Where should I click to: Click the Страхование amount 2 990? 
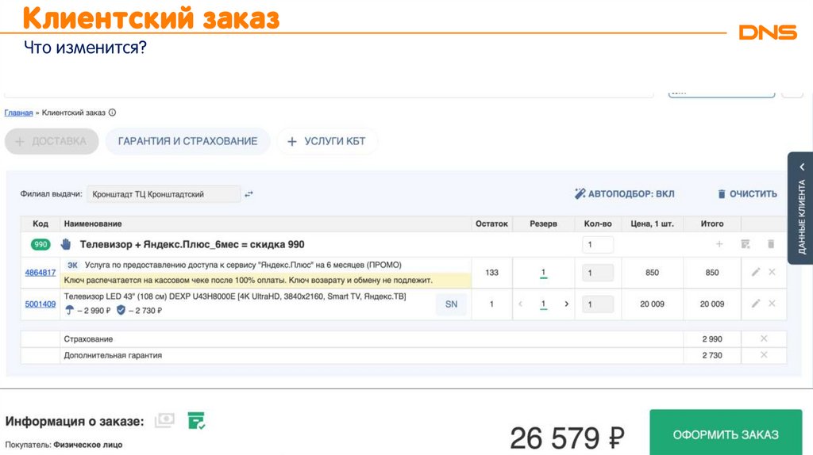pyautogui.click(x=712, y=339)
